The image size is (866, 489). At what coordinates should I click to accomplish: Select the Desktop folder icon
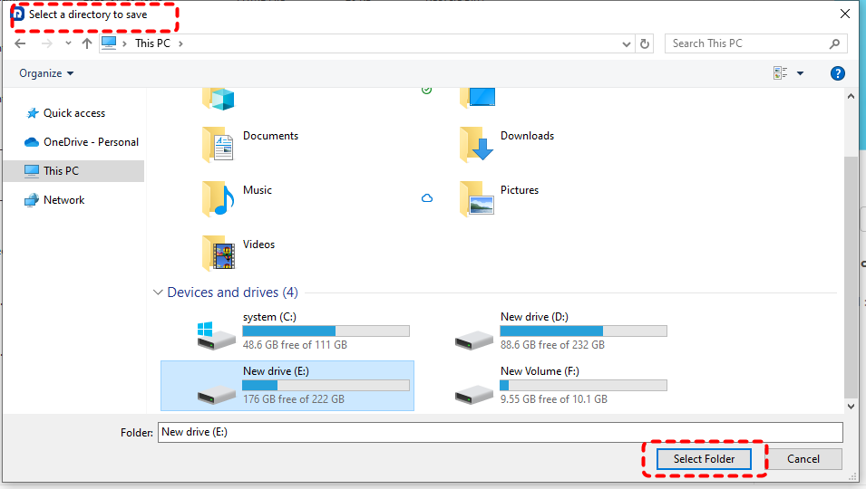478,97
